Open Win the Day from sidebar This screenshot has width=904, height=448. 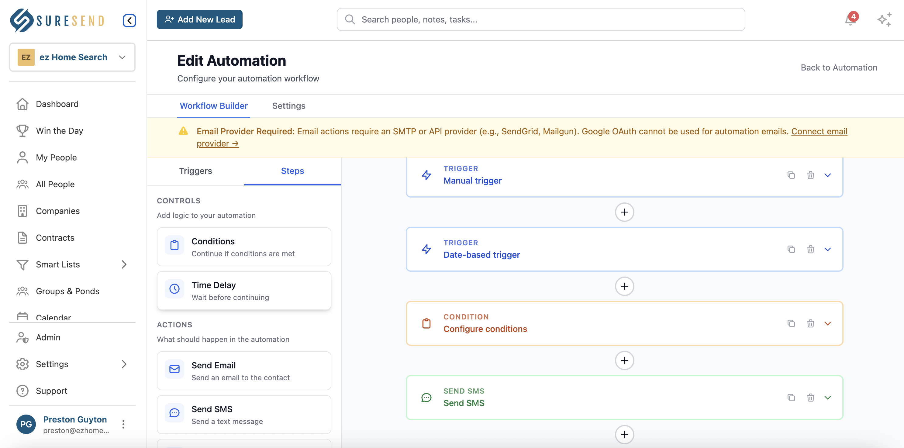coord(59,130)
